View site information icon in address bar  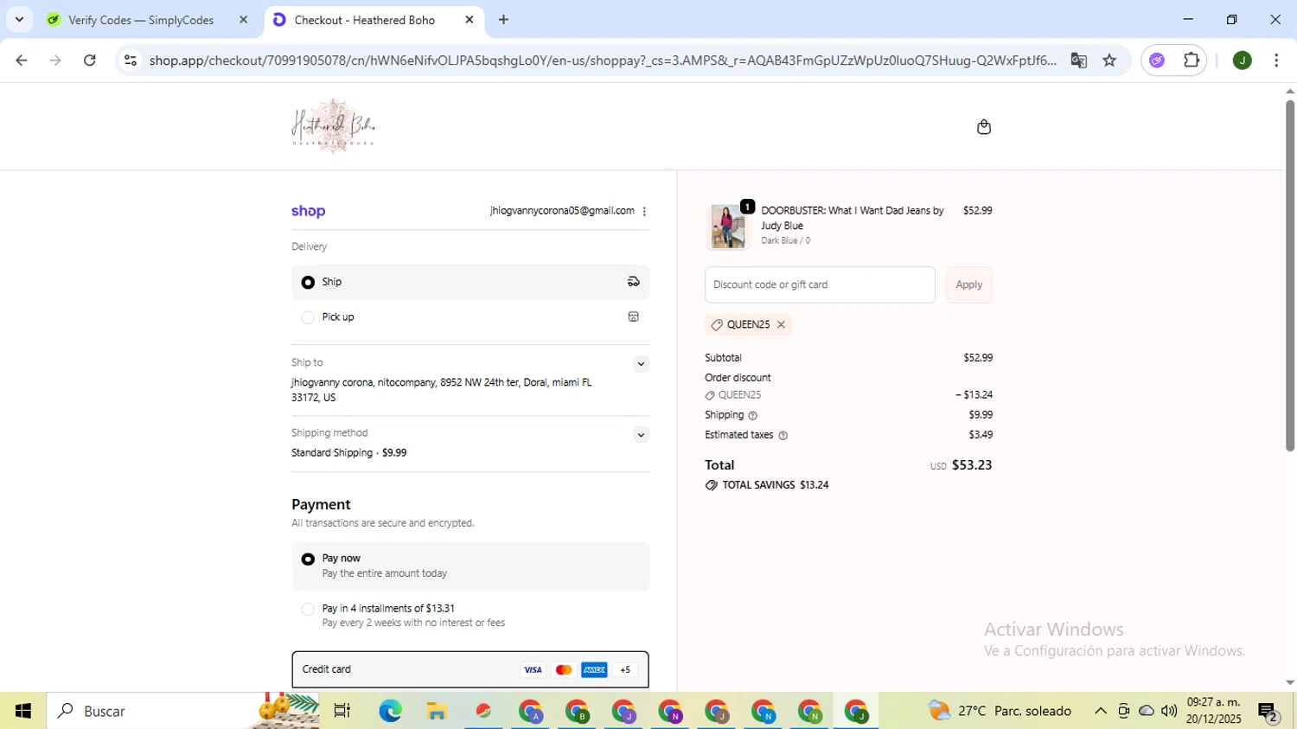point(131,61)
